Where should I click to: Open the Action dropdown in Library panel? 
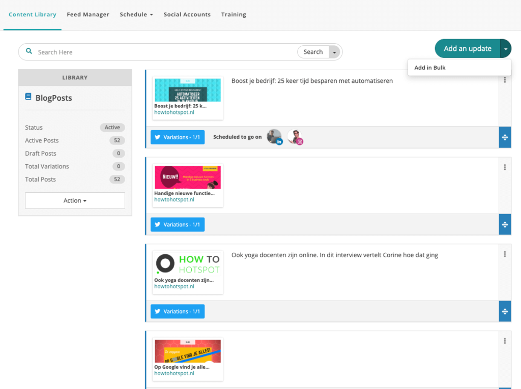click(75, 200)
